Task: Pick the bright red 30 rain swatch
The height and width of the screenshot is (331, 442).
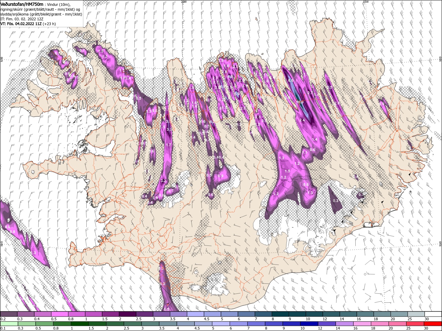Action: click(x=433, y=324)
